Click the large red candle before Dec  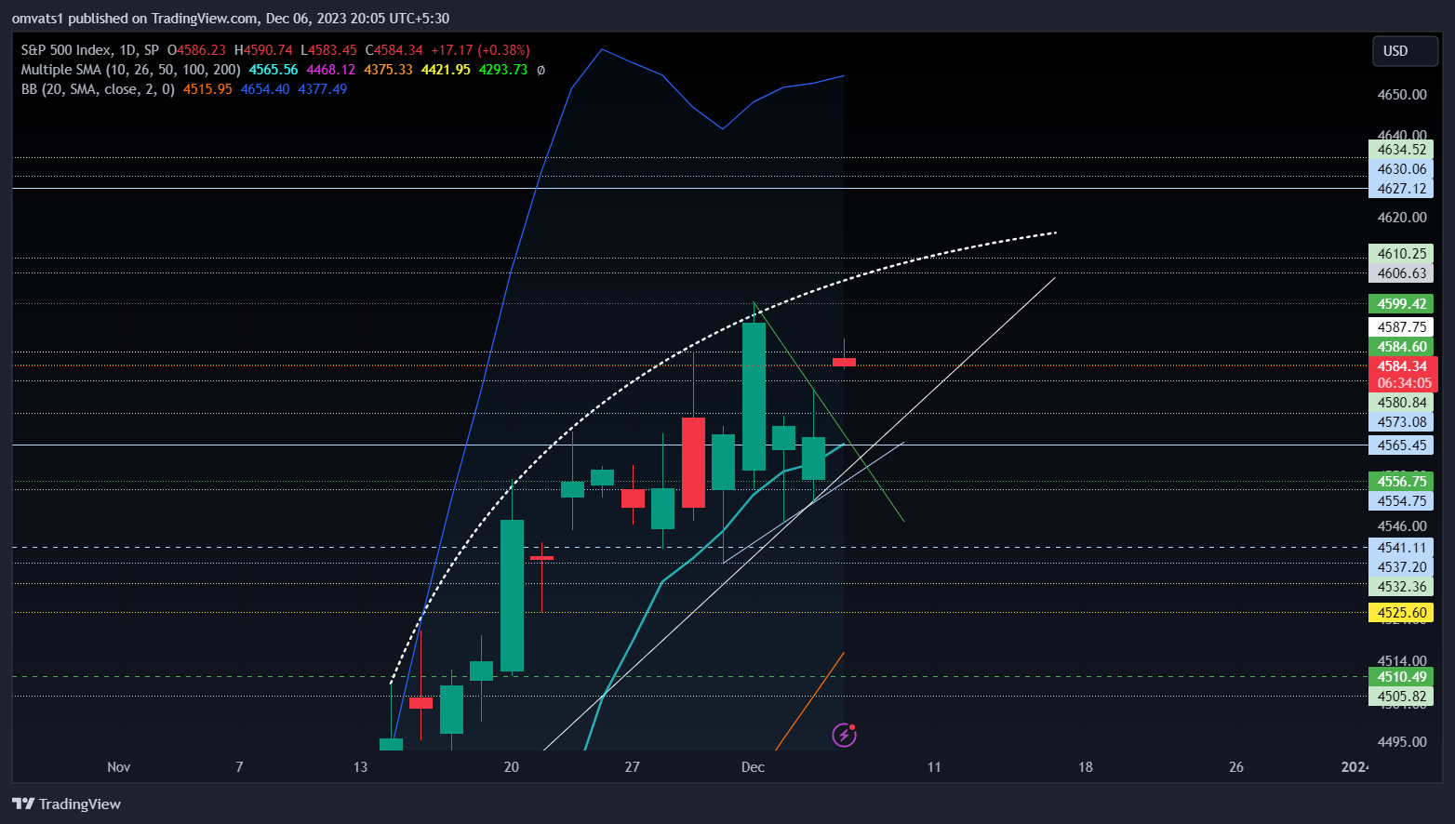point(693,462)
